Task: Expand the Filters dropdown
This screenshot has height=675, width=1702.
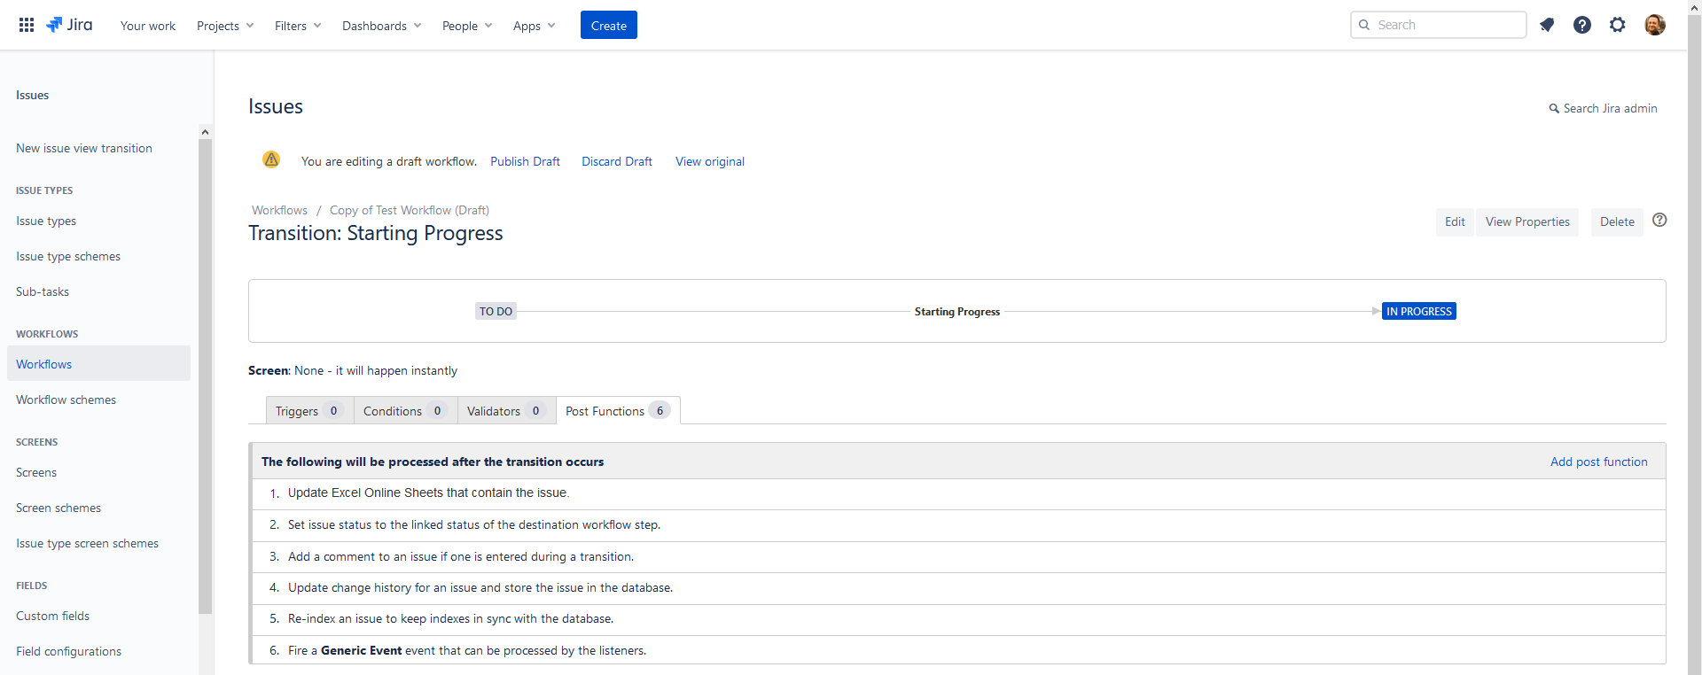Action: click(298, 26)
